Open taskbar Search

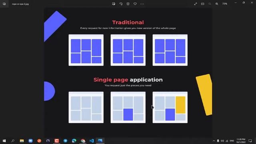(x=13, y=141)
